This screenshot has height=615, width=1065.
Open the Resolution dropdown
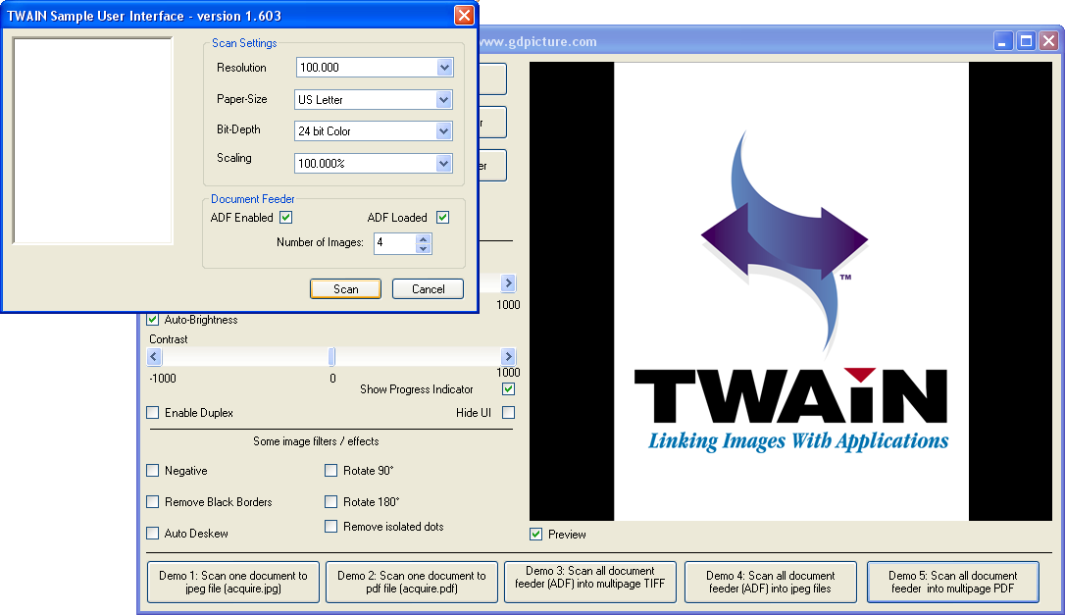[444, 68]
